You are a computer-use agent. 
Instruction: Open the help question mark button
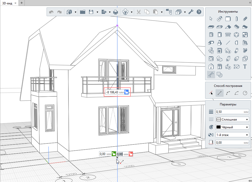point(199,12)
